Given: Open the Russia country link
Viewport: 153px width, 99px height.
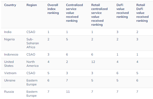Looking at the screenshot, I should click(x=9, y=92).
